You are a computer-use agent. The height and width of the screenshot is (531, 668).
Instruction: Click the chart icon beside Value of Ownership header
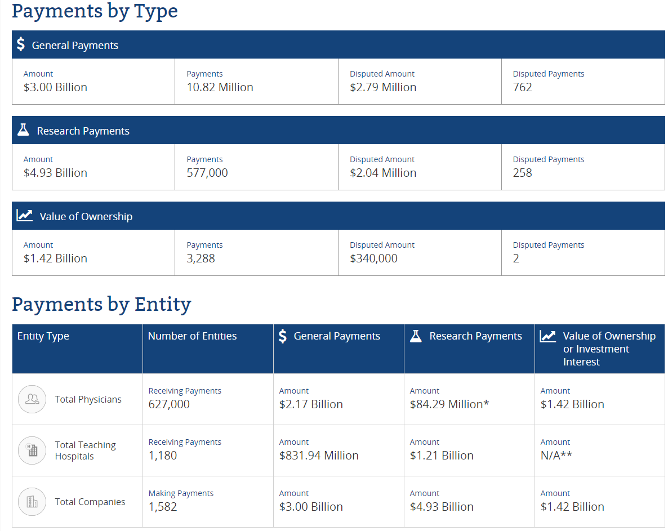(x=24, y=216)
